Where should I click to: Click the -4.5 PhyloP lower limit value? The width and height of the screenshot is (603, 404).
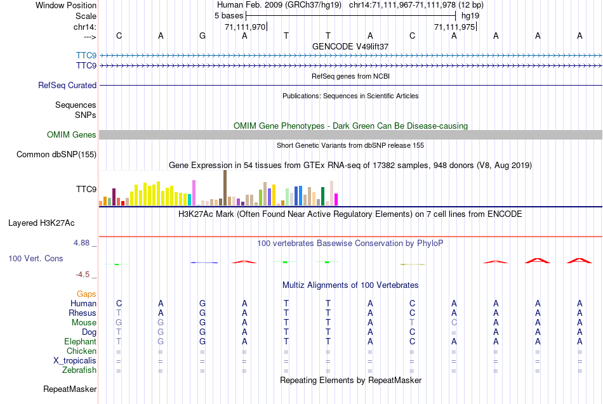(x=83, y=275)
